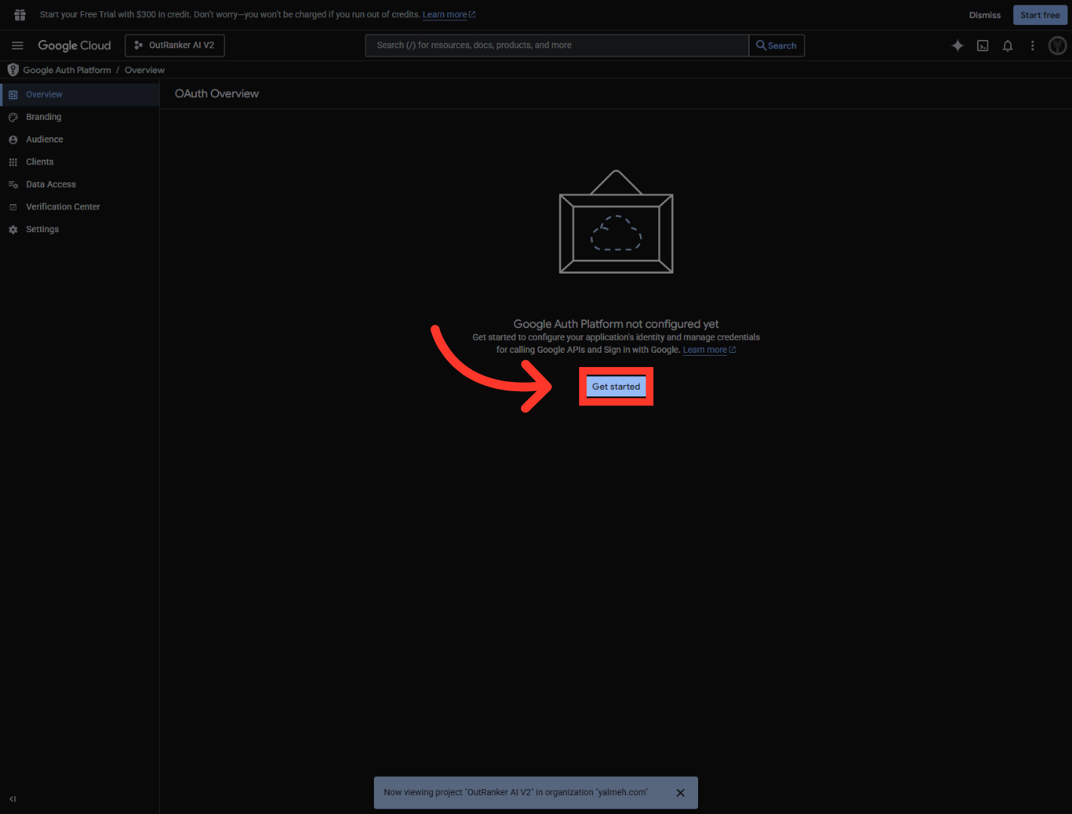Viewport: 1072px width, 814px height.
Task: Open Learn more link under not configured message
Action: pos(709,350)
